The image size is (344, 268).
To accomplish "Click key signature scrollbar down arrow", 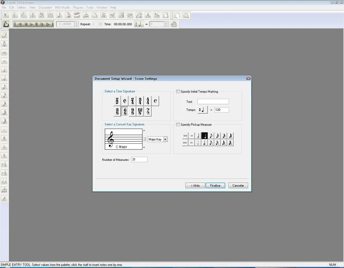I will point(144,148).
